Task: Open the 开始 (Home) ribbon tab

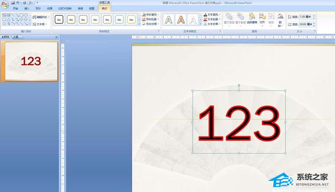Action: click(15, 9)
